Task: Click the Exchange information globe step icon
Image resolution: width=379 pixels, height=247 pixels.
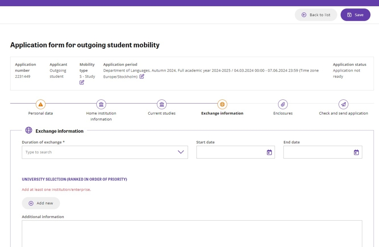Action: coord(222,104)
